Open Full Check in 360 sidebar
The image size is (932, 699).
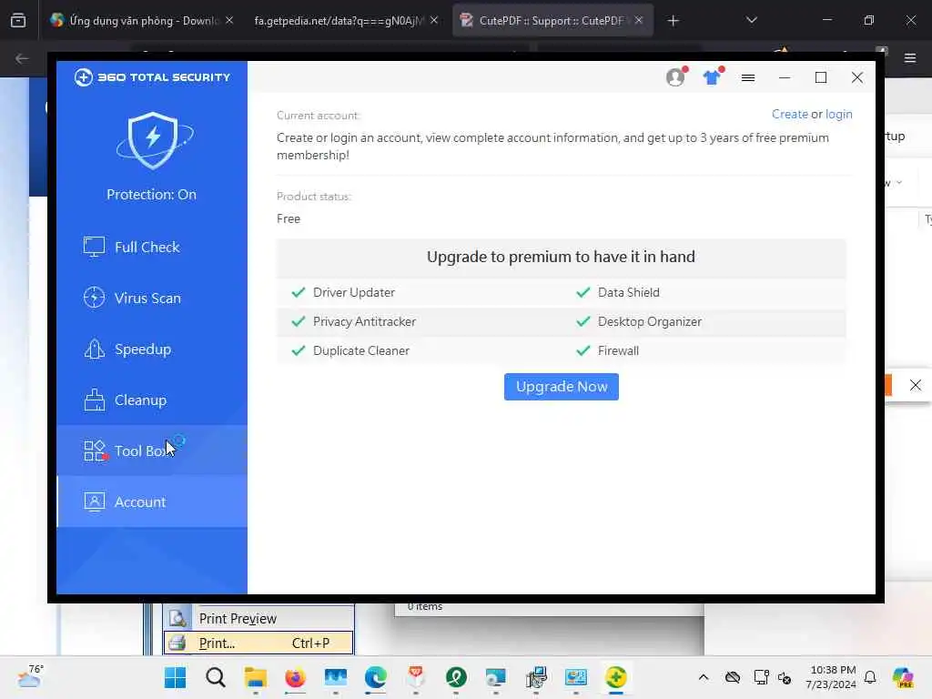tap(152, 247)
